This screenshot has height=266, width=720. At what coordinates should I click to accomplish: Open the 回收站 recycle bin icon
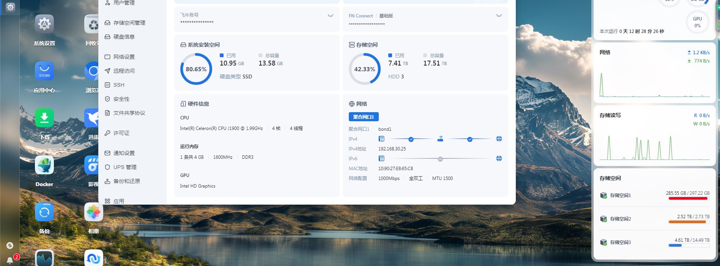[91, 24]
